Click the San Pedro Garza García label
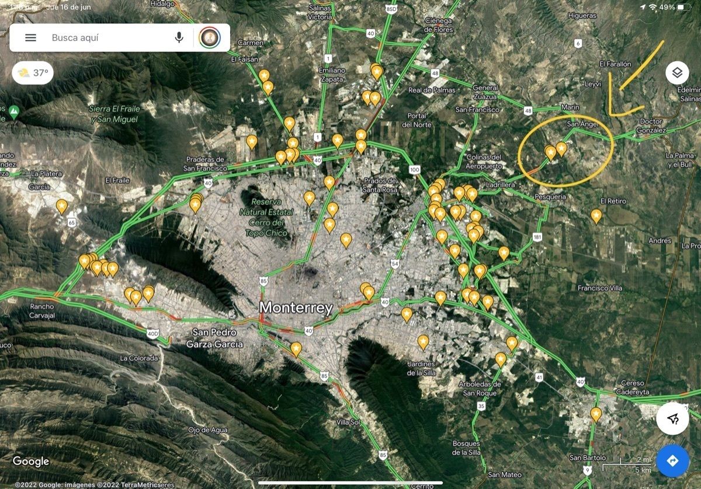701x489 pixels. coord(214,338)
